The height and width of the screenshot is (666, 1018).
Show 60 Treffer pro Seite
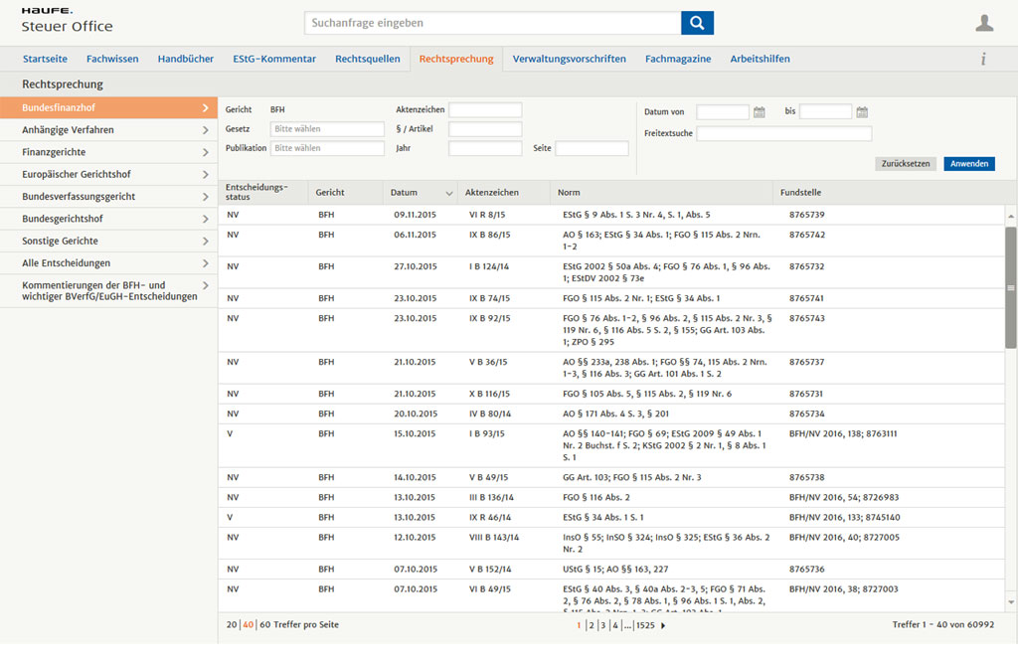pyautogui.click(x=264, y=625)
